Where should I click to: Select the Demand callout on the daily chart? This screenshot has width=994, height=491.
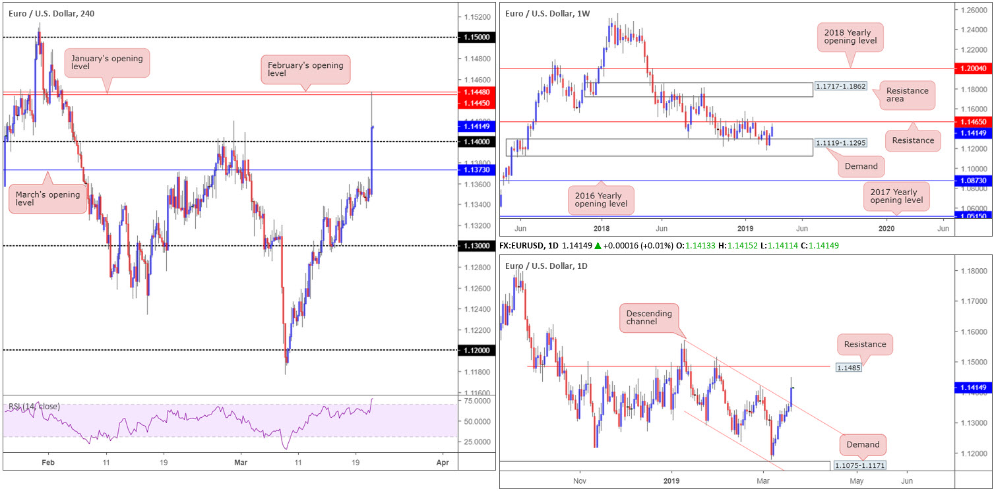pos(863,444)
